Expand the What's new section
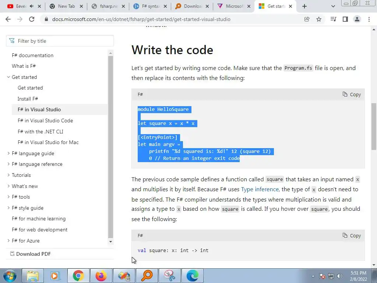377x283 pixels. (8, 186)
